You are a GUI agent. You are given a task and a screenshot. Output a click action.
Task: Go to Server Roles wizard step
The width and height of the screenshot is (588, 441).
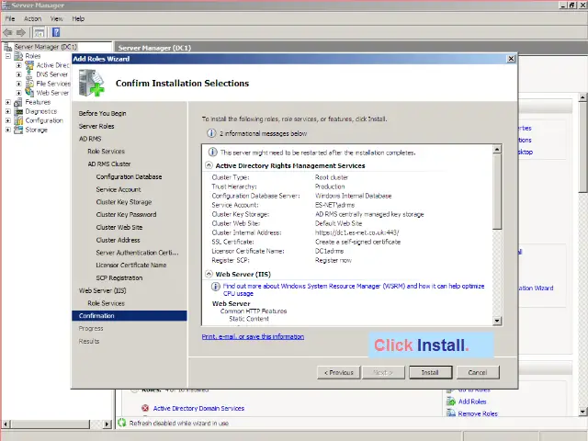(x=96, y=127)
